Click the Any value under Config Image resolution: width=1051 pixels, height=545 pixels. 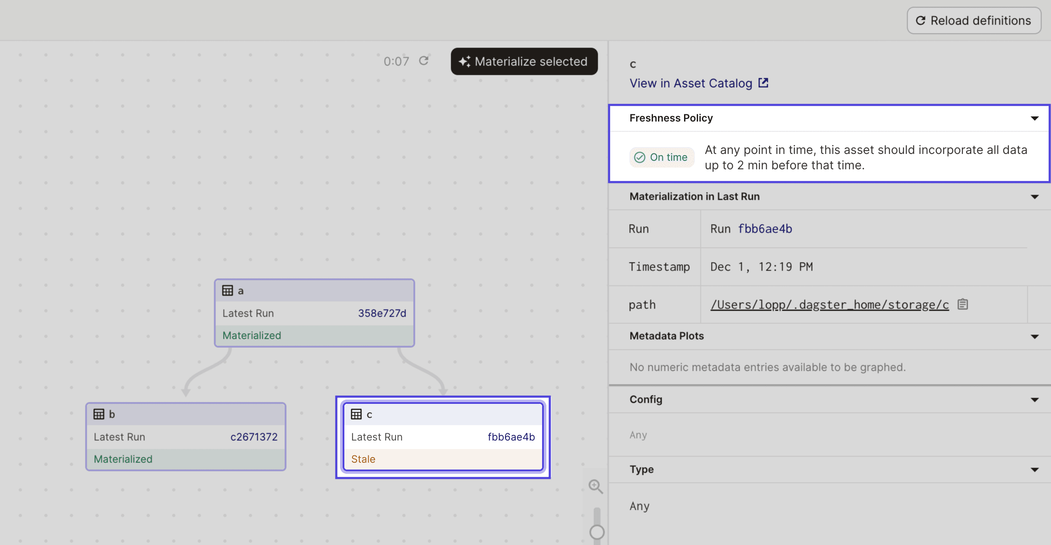pos(638,435)
